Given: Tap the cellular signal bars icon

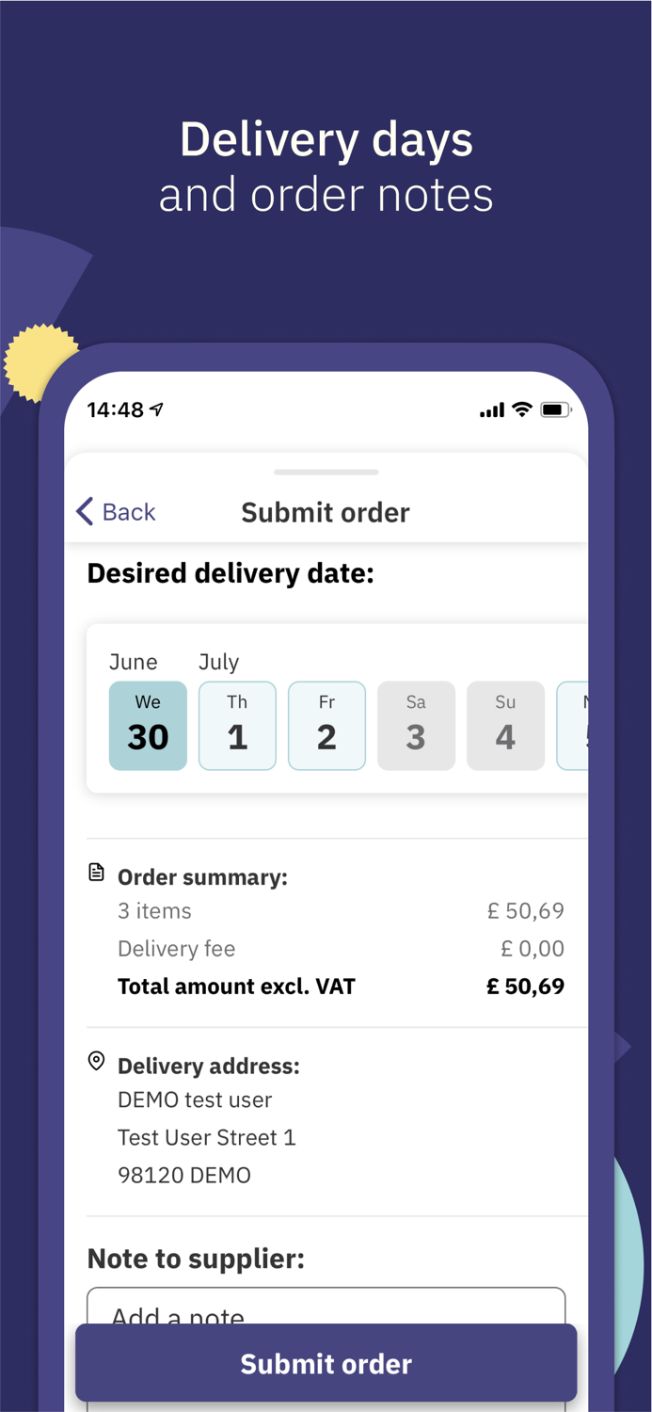Looking at the screenshot, I should click(x=491, y=409).
